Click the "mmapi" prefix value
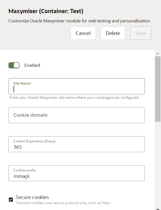Screen dimensions: 161x210 point(21,176)
